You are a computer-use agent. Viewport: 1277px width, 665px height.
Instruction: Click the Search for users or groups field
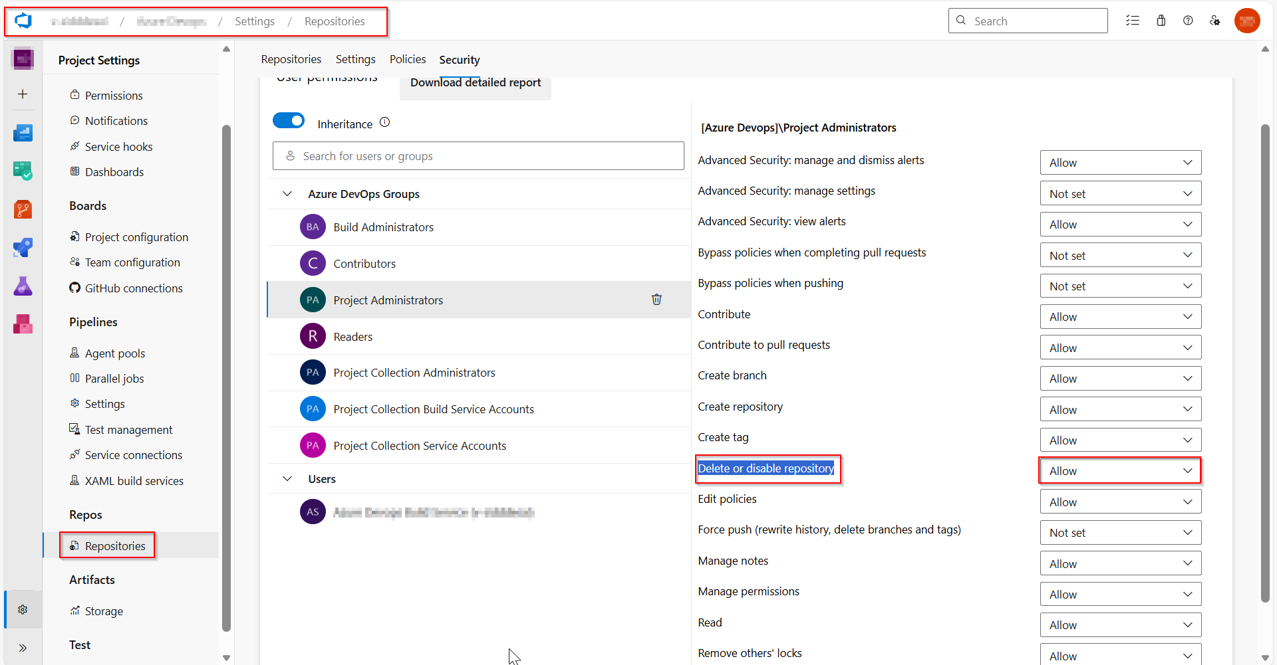[478, 156]
